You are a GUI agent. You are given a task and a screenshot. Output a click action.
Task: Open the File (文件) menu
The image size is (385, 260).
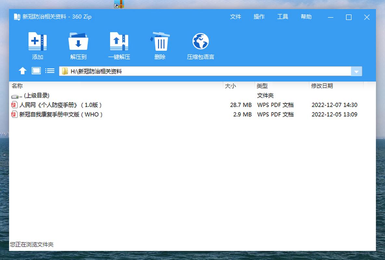pyautogui.click(x=235, y=17)
